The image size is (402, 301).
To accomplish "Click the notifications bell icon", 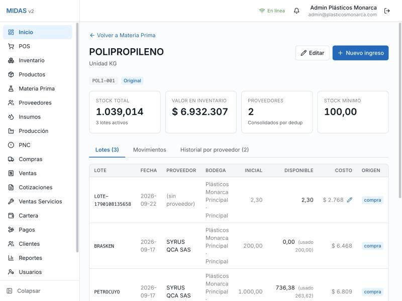I will click(x=296, y=11).
